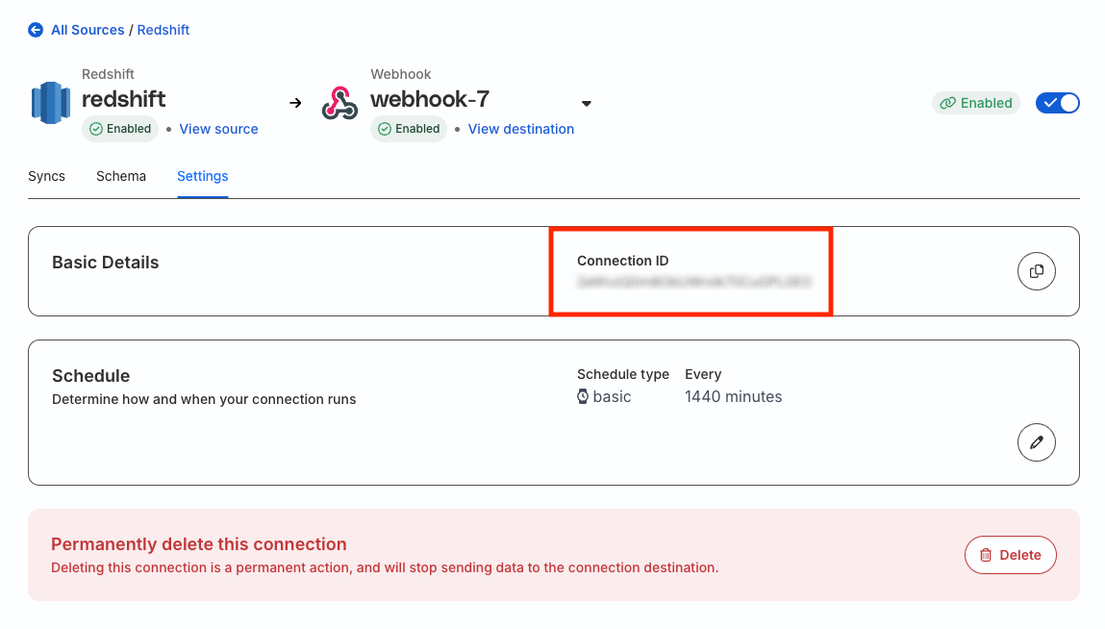
Task: Go to All Sources breadcrumb link
Action: coord(88,30)
